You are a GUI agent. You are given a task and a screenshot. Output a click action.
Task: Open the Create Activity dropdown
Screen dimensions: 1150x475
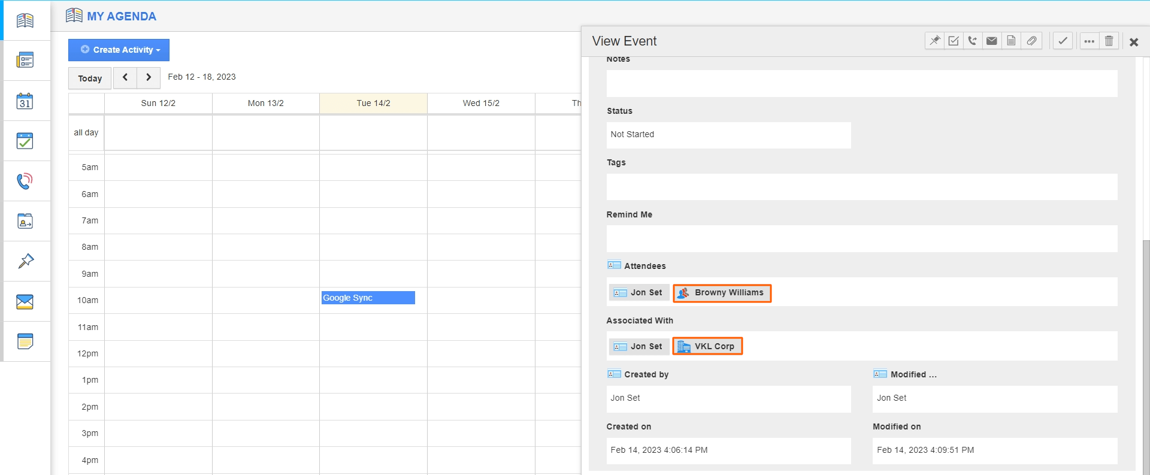pos(119,50)
